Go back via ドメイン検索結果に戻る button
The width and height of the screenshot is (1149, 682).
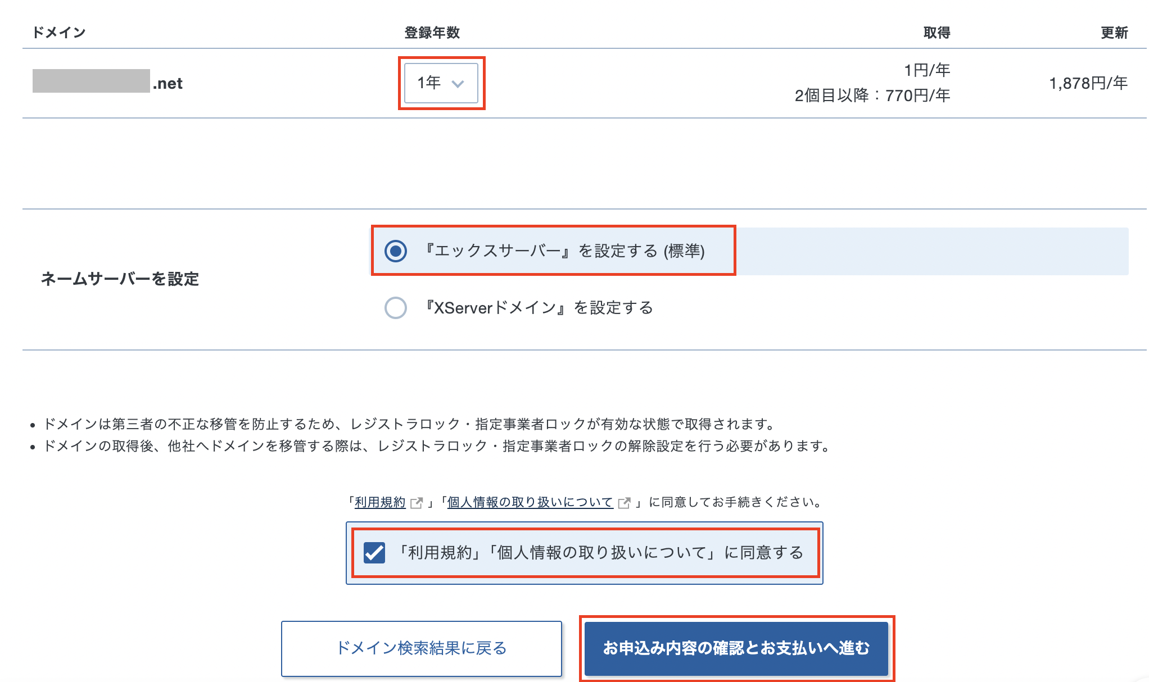(x=422, y=648)
